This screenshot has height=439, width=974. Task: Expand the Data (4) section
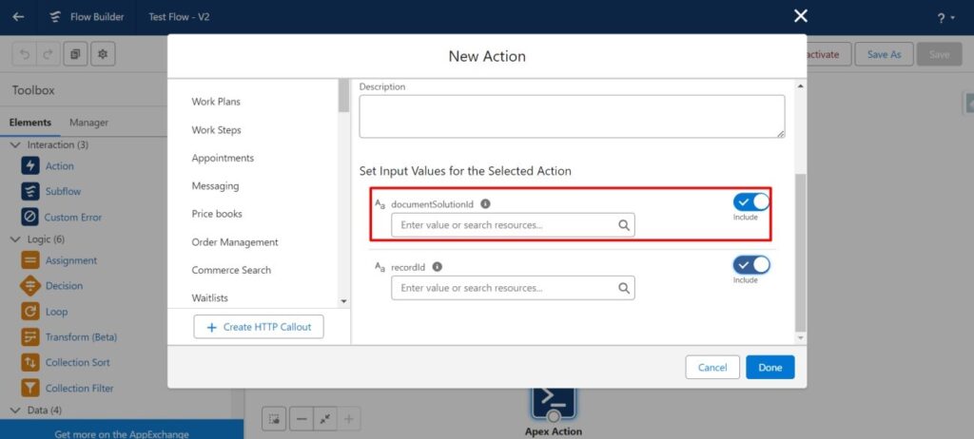click(15, 410)
